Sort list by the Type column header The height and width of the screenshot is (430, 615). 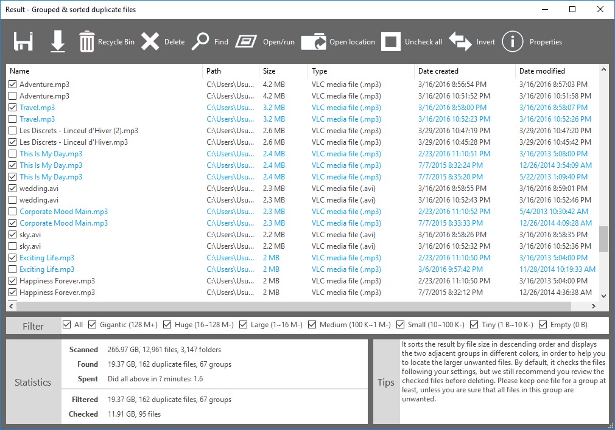361,71
